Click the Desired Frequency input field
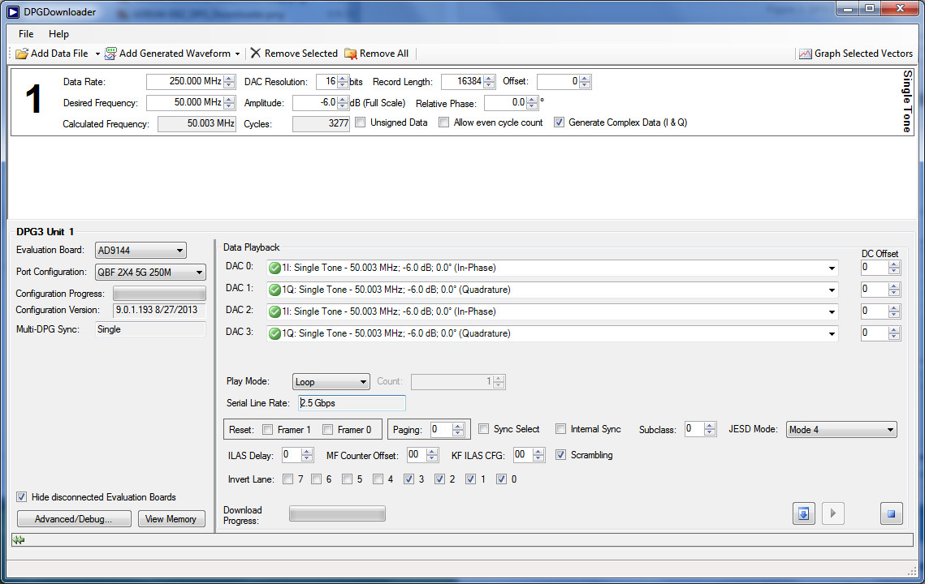Screen dimensions: 925x584 click(184, 103)
